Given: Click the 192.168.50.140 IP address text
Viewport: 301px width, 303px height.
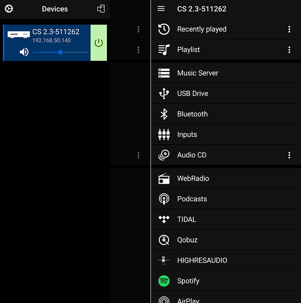Looking at the screenshot, I should pos(52,40).
